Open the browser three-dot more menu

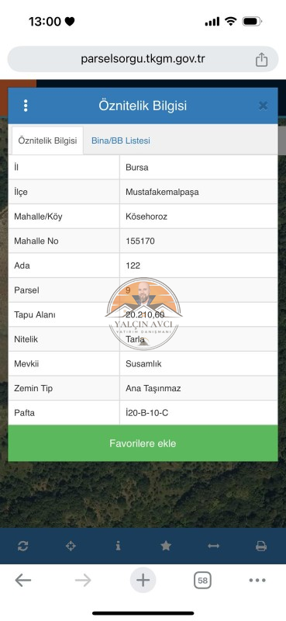257,581
